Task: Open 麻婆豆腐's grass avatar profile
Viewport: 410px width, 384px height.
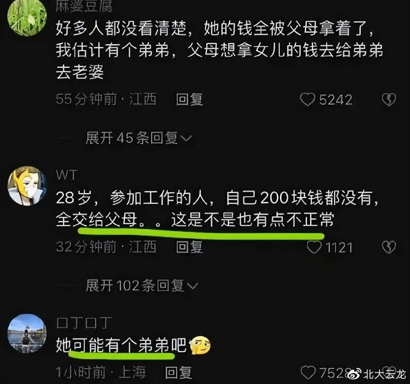Action: 27,17
